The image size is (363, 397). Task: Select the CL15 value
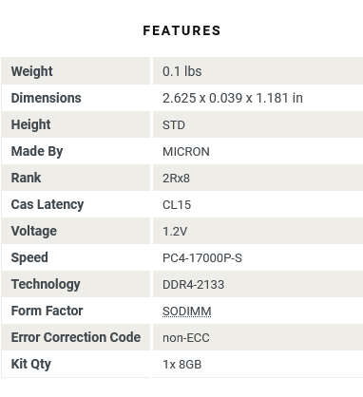[x=177, y=205]
